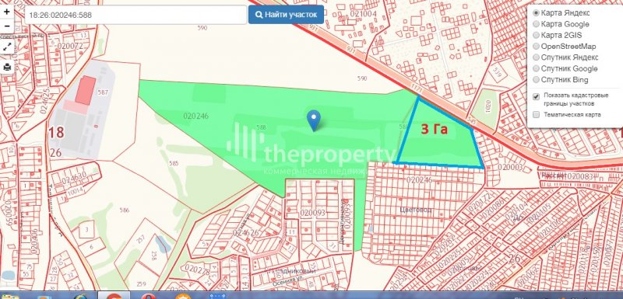Choose OpenStreetMap as base map
Viewport: 623px width, 299px height.
[x=536, y=47]
